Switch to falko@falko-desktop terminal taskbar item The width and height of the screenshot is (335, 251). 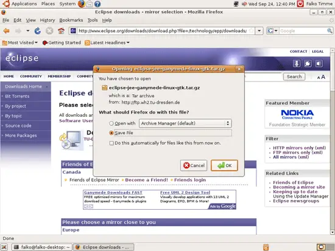(x=42, y=247)
